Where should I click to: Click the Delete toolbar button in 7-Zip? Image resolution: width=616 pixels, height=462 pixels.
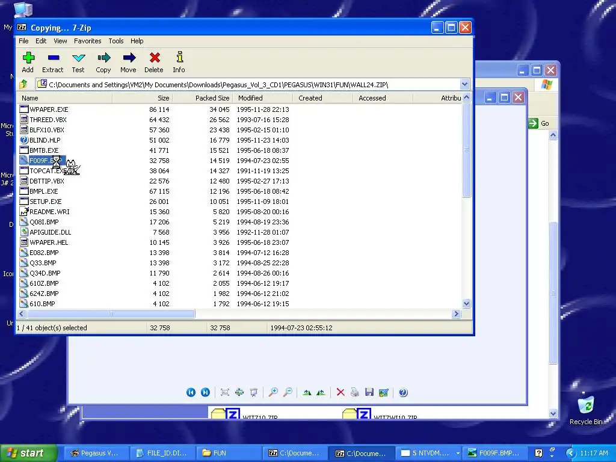pyautogui.click(x=154, y=63)
